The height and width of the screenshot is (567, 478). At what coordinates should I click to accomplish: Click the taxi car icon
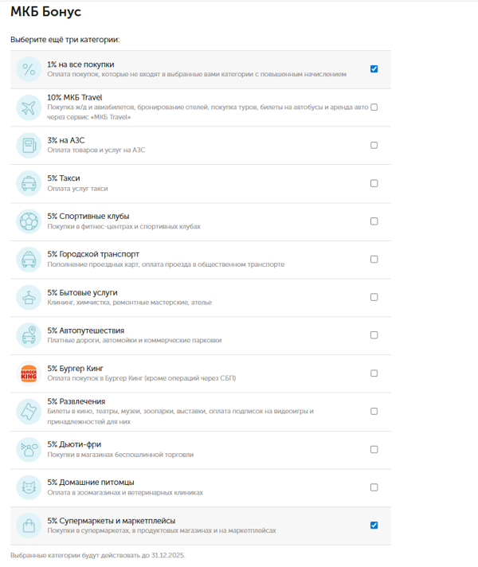(29, 183)
